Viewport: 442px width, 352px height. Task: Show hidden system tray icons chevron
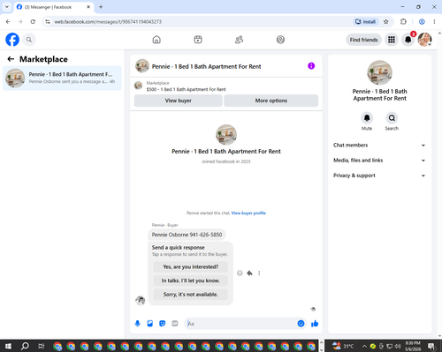click(364, 346)
